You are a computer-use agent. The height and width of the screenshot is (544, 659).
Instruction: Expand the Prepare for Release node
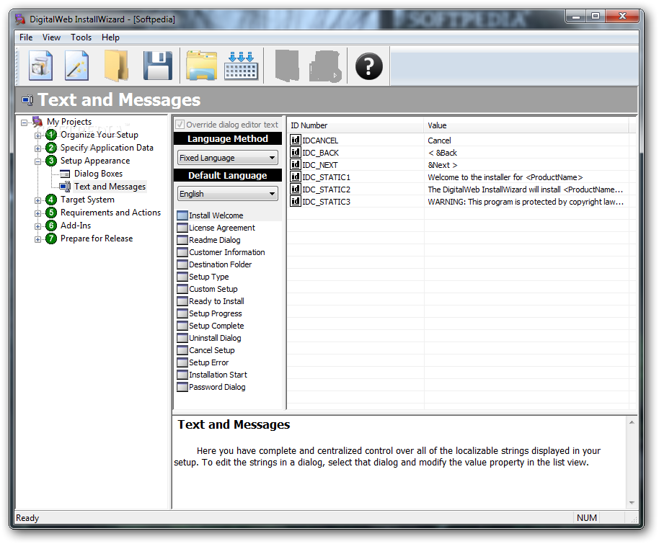pos(37,239)
